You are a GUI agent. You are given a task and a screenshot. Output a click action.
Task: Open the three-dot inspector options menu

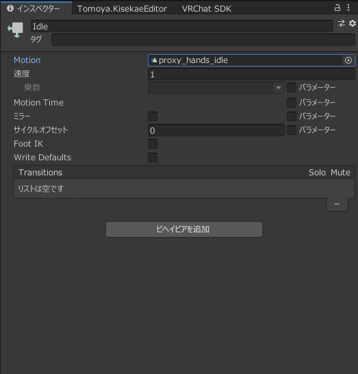tap(348, 8)
